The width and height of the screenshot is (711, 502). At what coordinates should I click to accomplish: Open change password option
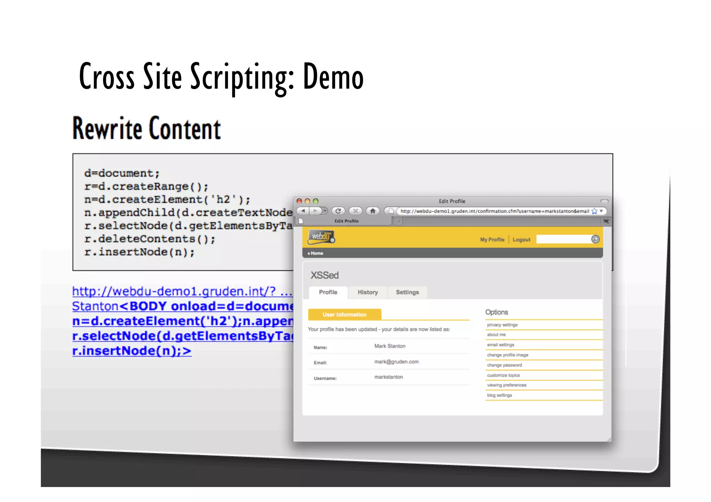pyautogui.click(x=504, y=365)
